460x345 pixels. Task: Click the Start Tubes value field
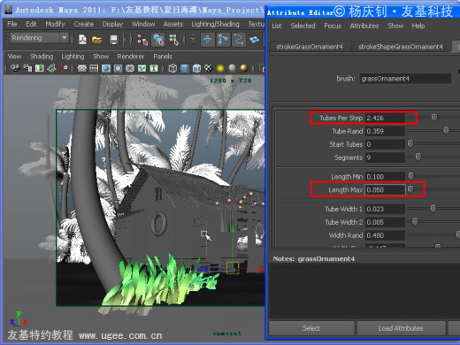pos(385,144)
